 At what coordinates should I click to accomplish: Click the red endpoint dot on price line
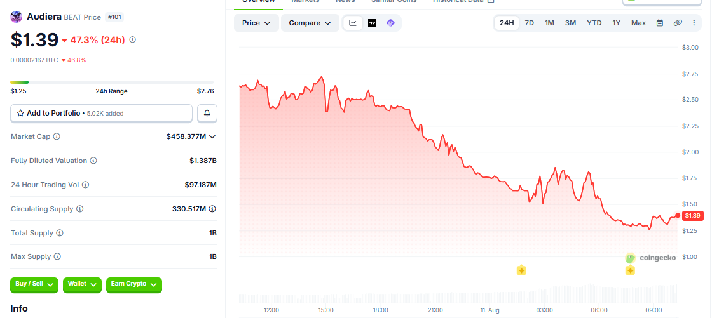(x=678, y=215)
